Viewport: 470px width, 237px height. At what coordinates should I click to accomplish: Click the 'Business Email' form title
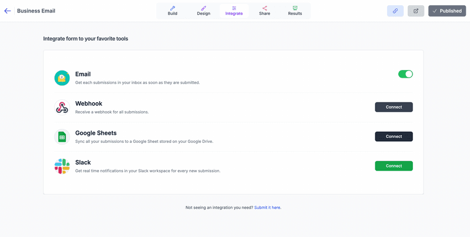(36, 11)
